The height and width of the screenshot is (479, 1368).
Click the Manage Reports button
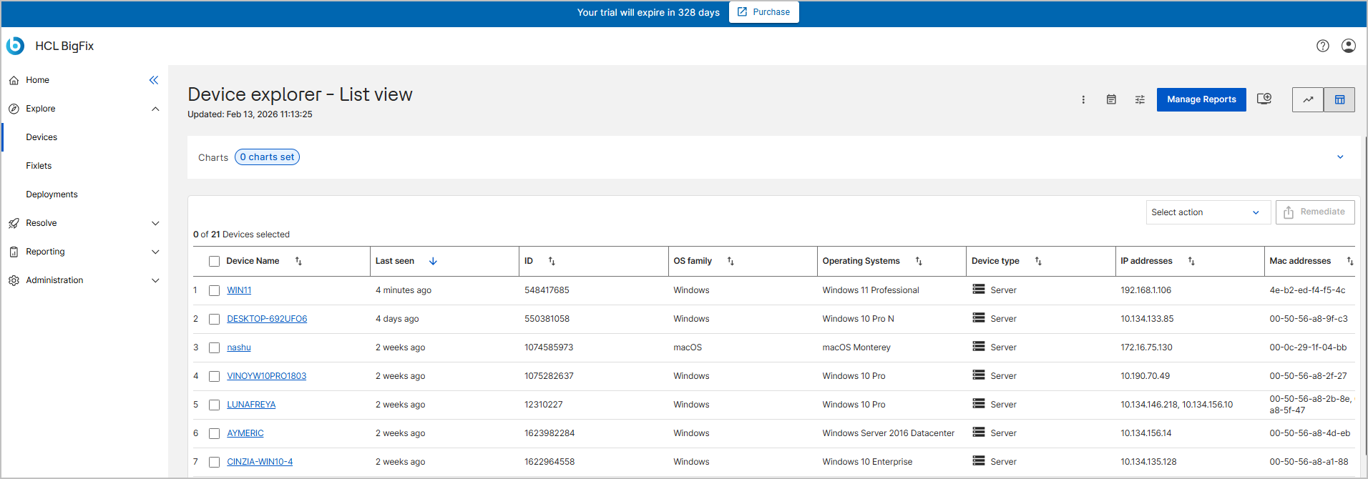1201,100
